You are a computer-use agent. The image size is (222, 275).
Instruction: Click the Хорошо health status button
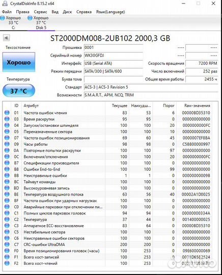point(19,62)
